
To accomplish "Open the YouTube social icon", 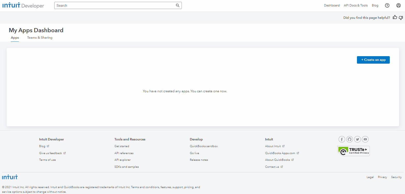I will (x=365, y=139).
